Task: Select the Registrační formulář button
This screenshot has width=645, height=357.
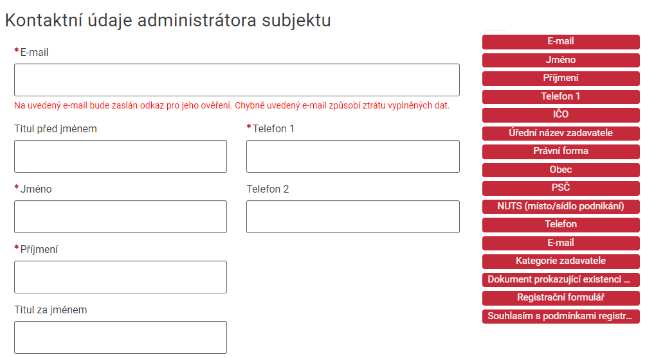Action: [561, 298]
